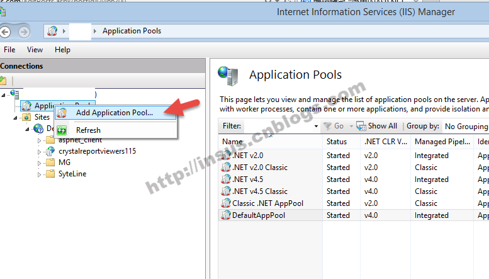Click v4.0 CLR value of DefaultAppPool
The width and height of the screenshot is (489, 279).
pos(371,215)
